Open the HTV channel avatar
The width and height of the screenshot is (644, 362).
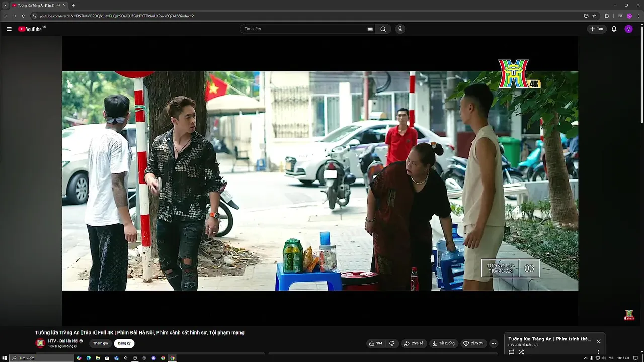click(40, 343)
